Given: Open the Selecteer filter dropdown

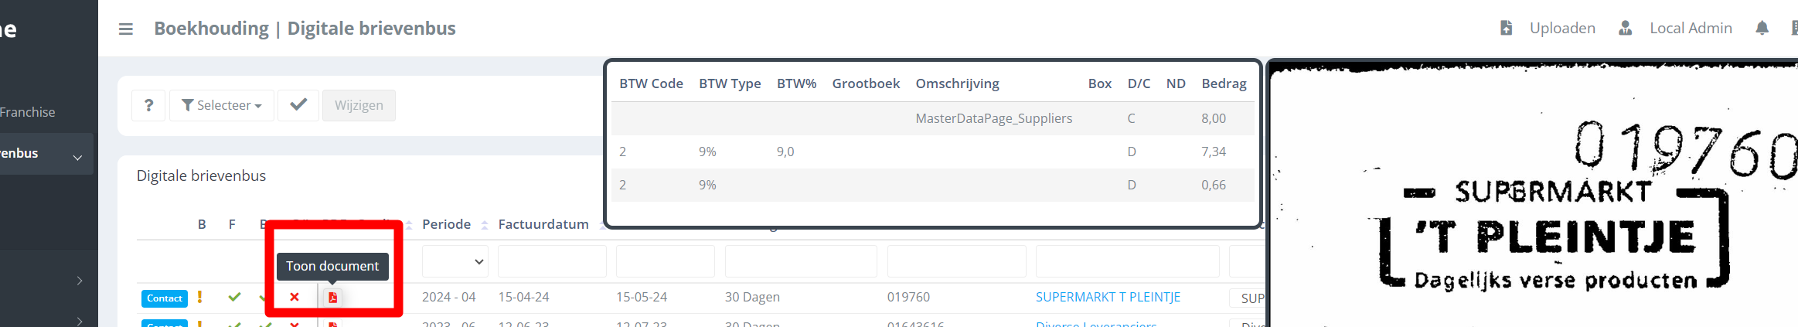Looking at the screenshot, I should pos(222,105).
